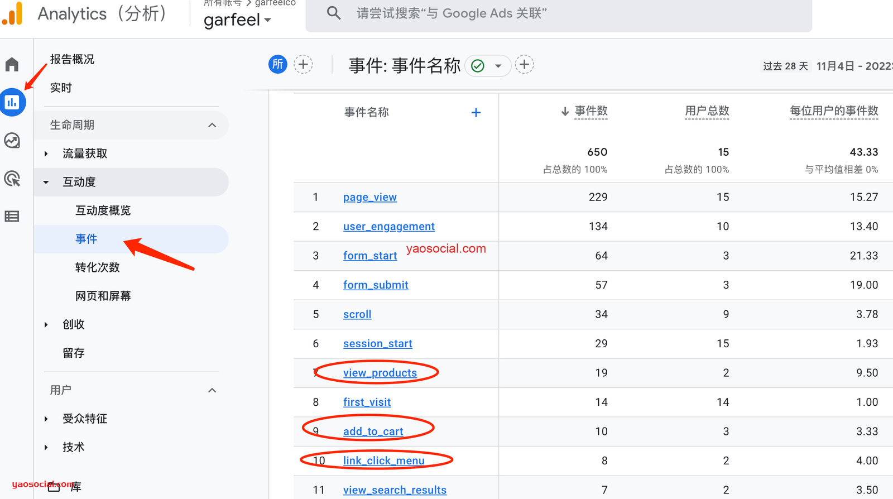Open the Reports bar chart icon
The height and width of the screenshot is (499, 893).
[12, 102]
